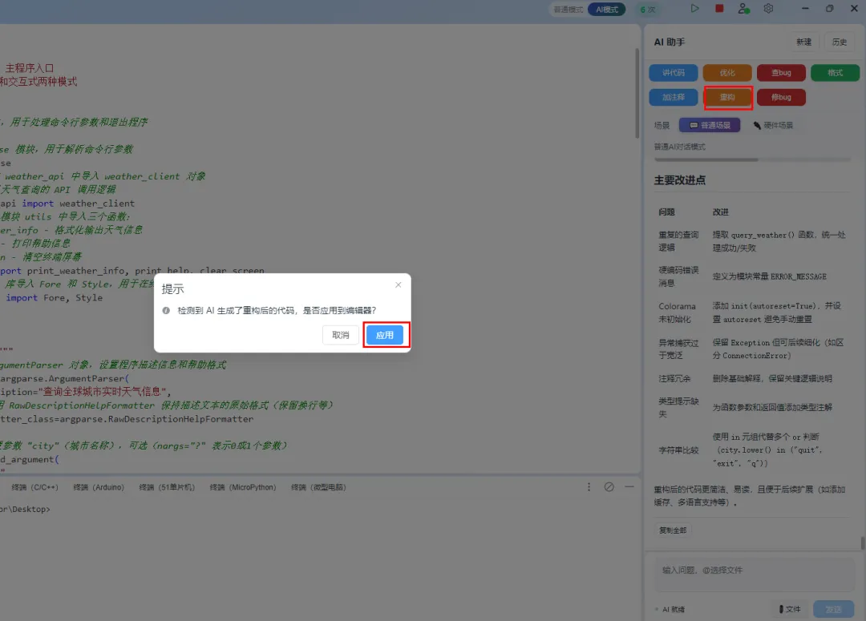Select the 普通场景 scene option
This screenshot has height=621, width=866.
(710, 125)
